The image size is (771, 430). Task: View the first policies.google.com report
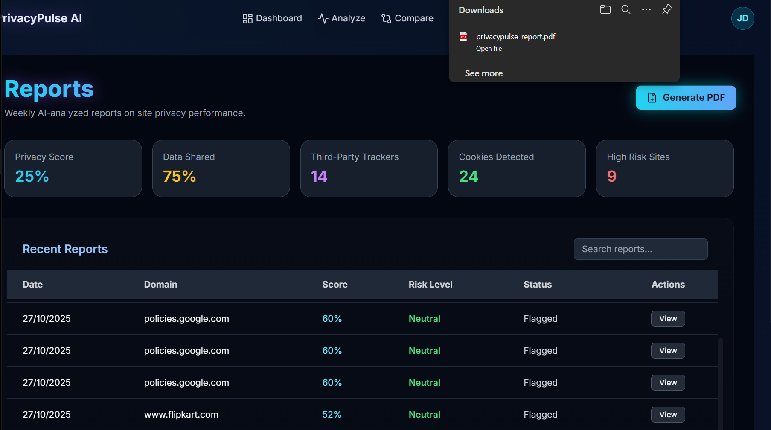[668, 319]
